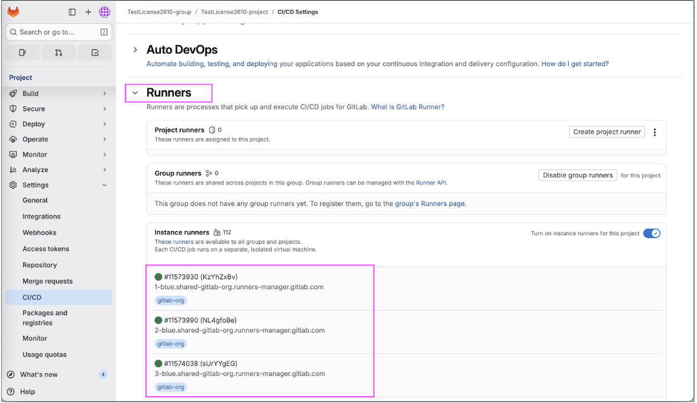Select the Issues shortcut icon
This screenshot has width=697, height=403.
[22, 52]
